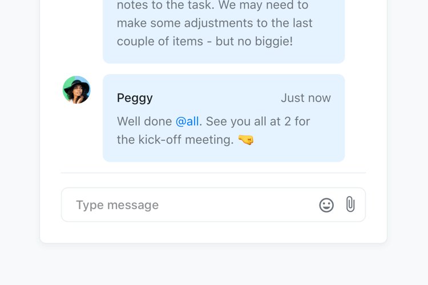Click empty space in Peggy's bubble header

pyautogui.click(x=217, y=98)
